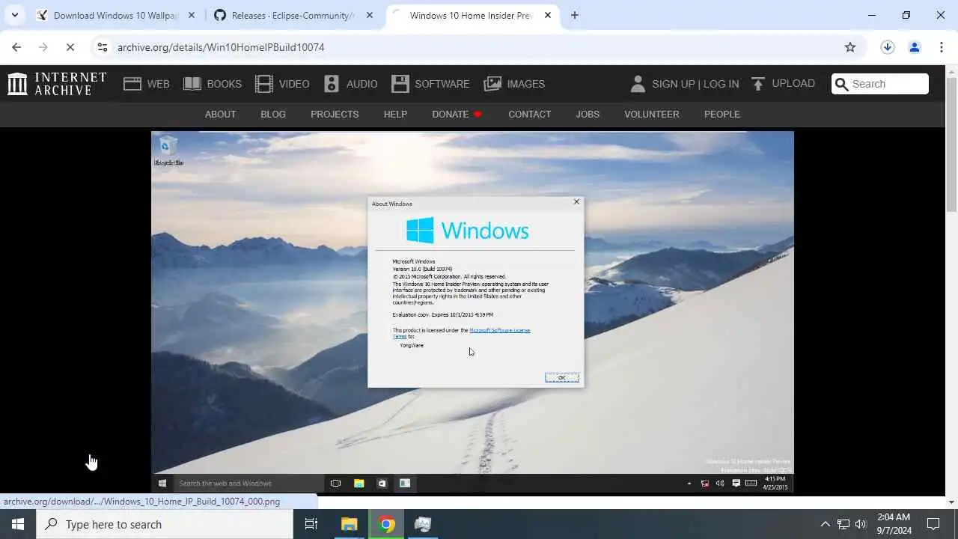
Task: Click the magnifier in Archive search box
Action: click(842, 84)
